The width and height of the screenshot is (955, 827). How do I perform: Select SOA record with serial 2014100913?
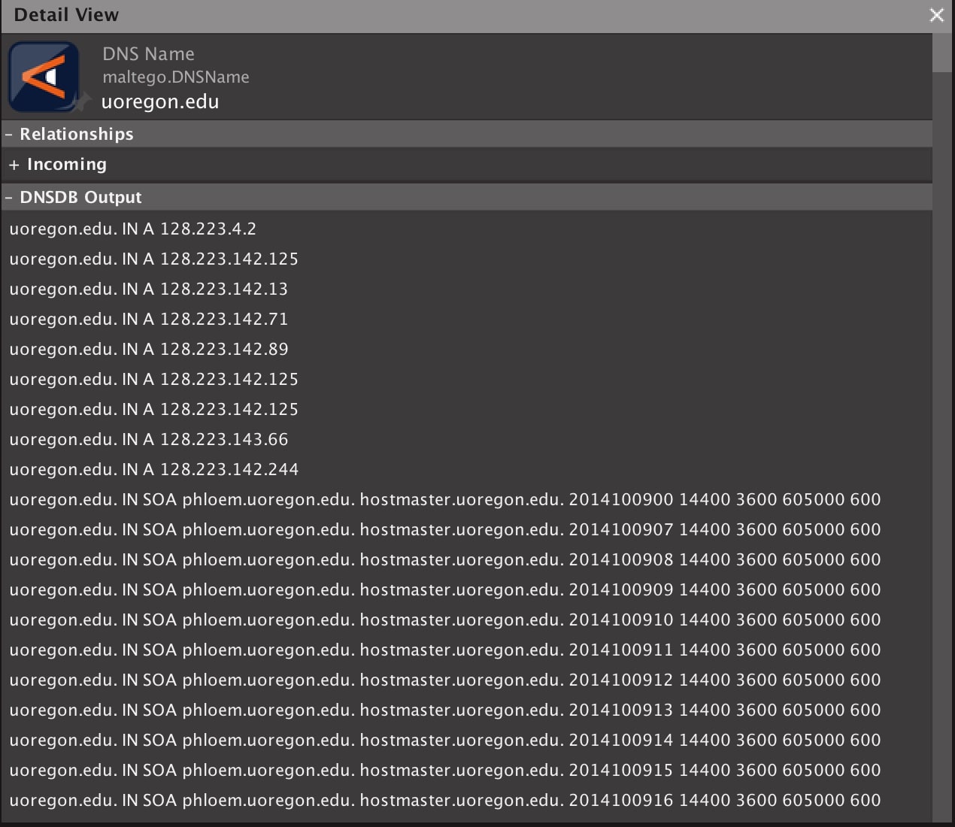[445, 710]
